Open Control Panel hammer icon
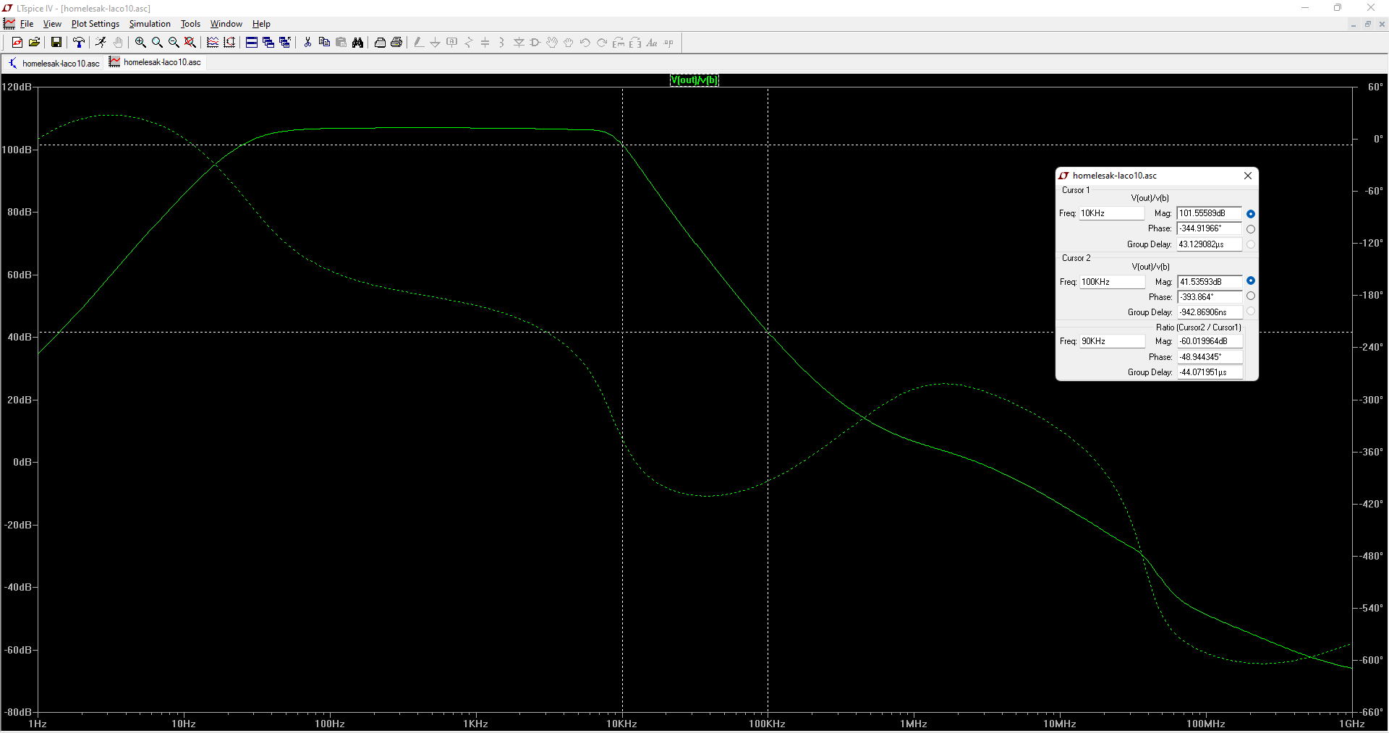 click(79, 43)
